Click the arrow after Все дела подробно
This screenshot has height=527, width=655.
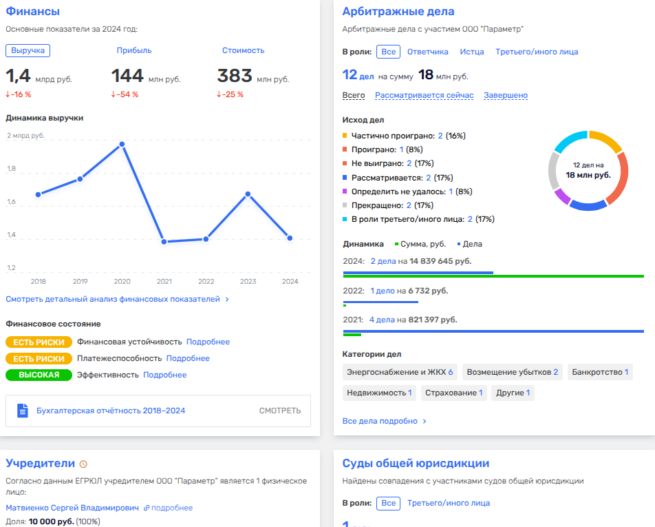pos(425,421)
